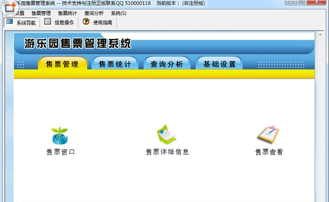Select the yellow 售票管理 tab
Screen dimensions: 329x202
[62, 64]
